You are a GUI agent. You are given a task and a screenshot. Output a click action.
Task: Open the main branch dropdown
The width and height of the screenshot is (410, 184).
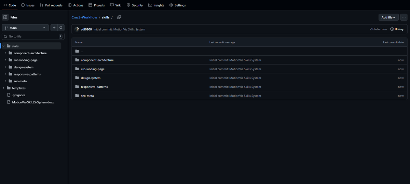(x=25, y=28)
